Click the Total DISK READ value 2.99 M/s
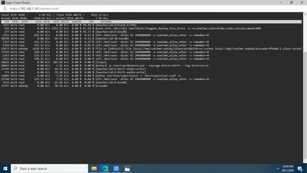This screenshot has width=307, height=173. pos(45,15)
